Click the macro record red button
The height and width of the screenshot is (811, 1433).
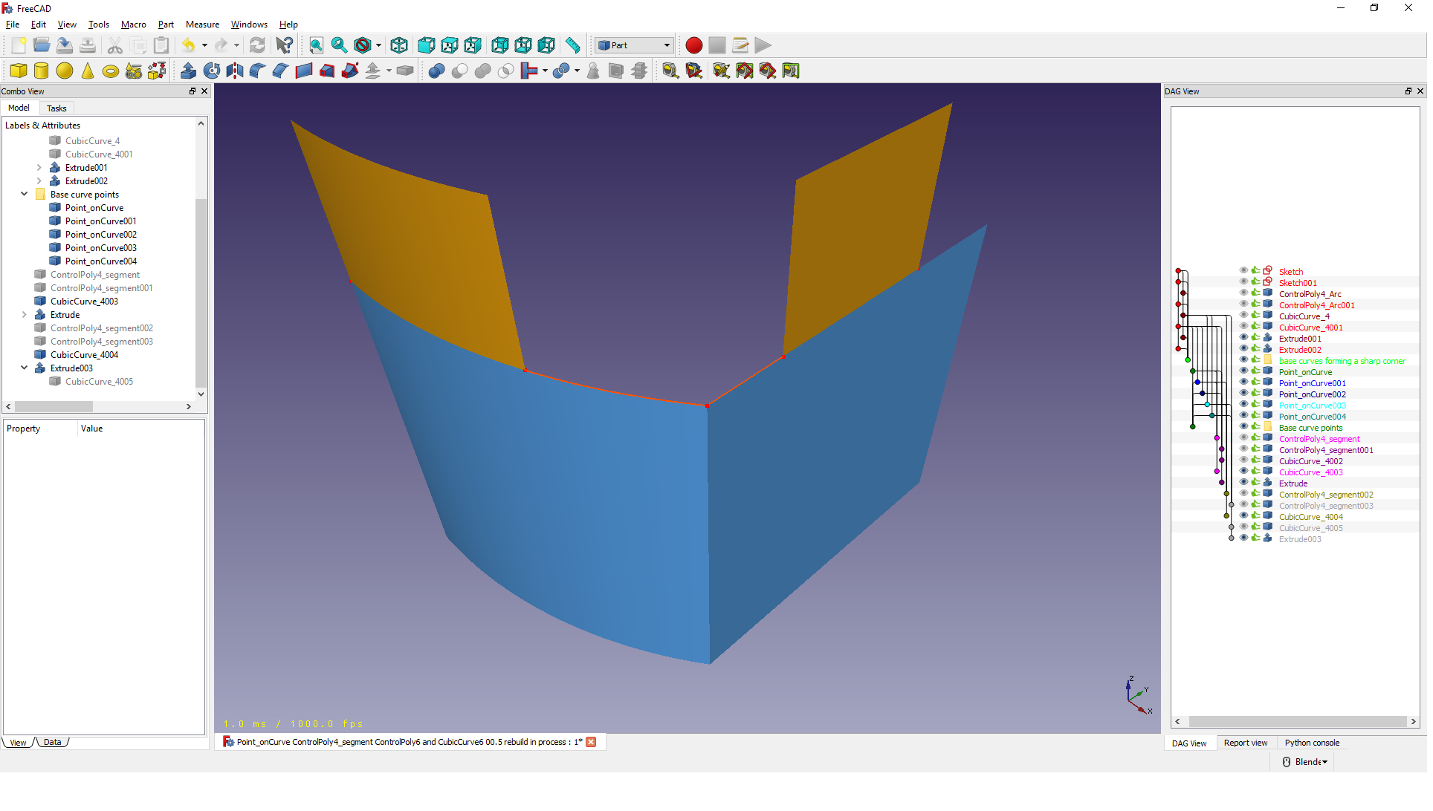click(x=693, y=45)
